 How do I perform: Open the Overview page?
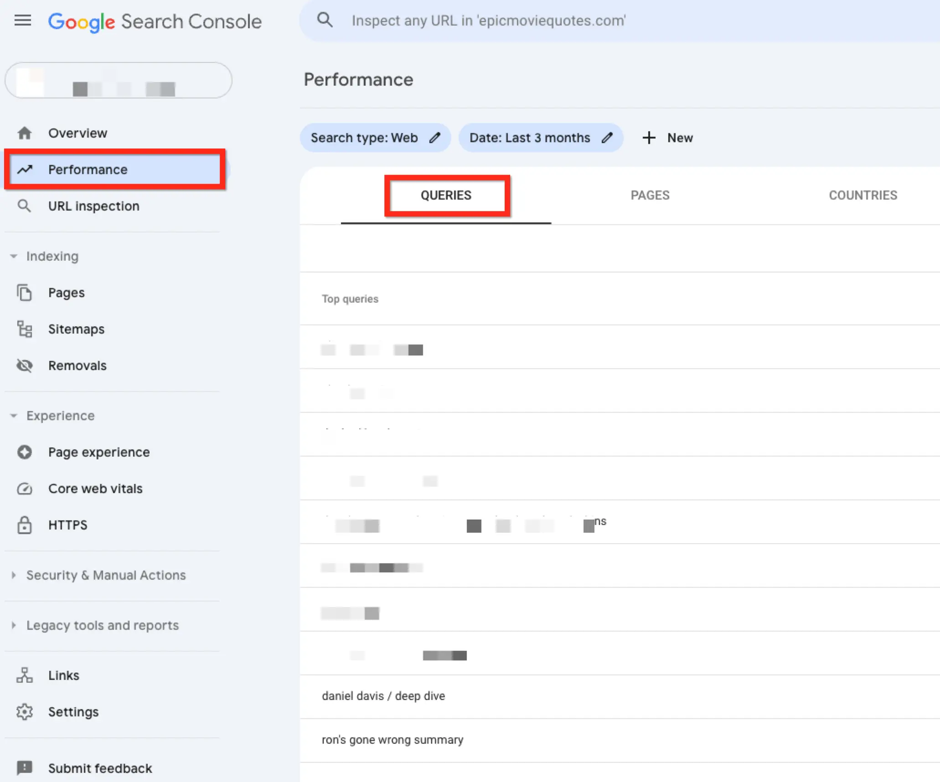(77, 133)
